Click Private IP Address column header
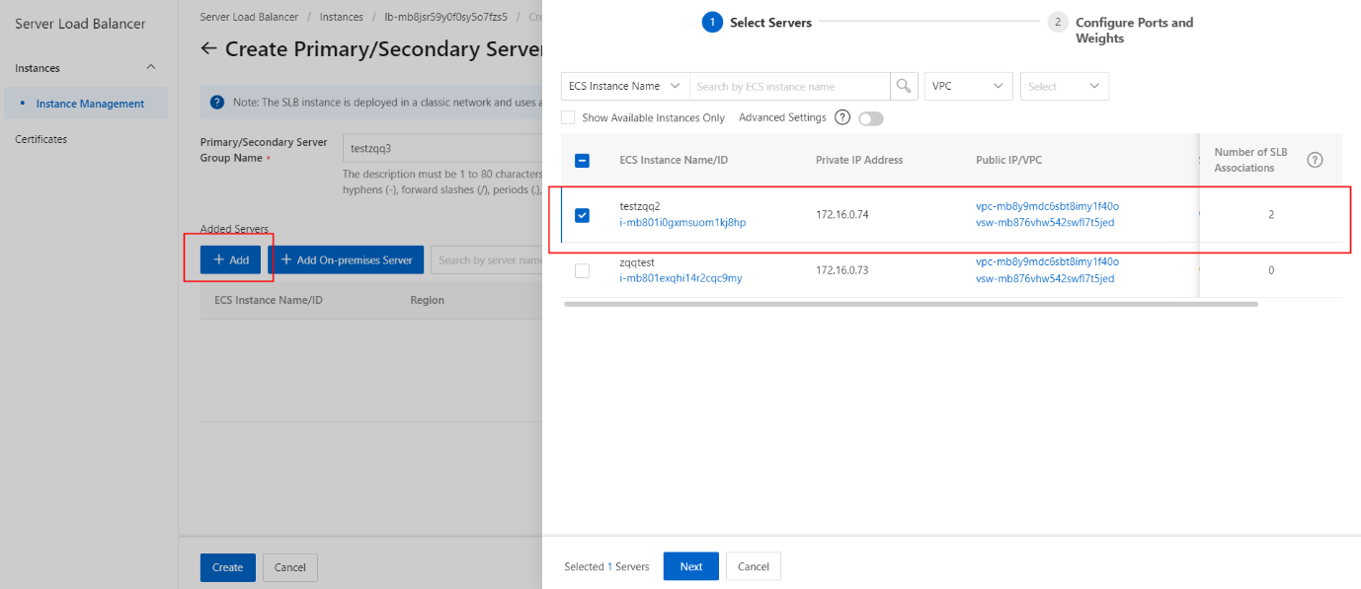This screenshot has height=589, width=1361. click(x=859, y=160)
